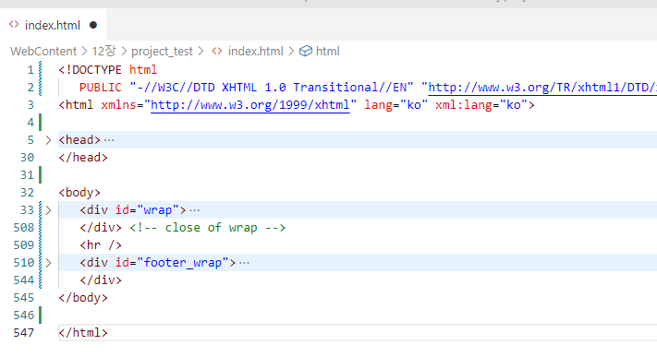
Task: Open project_test breadcrumb folder
Action: tap(162, 51)
